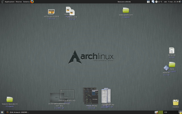Select the light window screenshot jpg thumbnail
This screenshot has width=182, height=114.
point(106,95)
